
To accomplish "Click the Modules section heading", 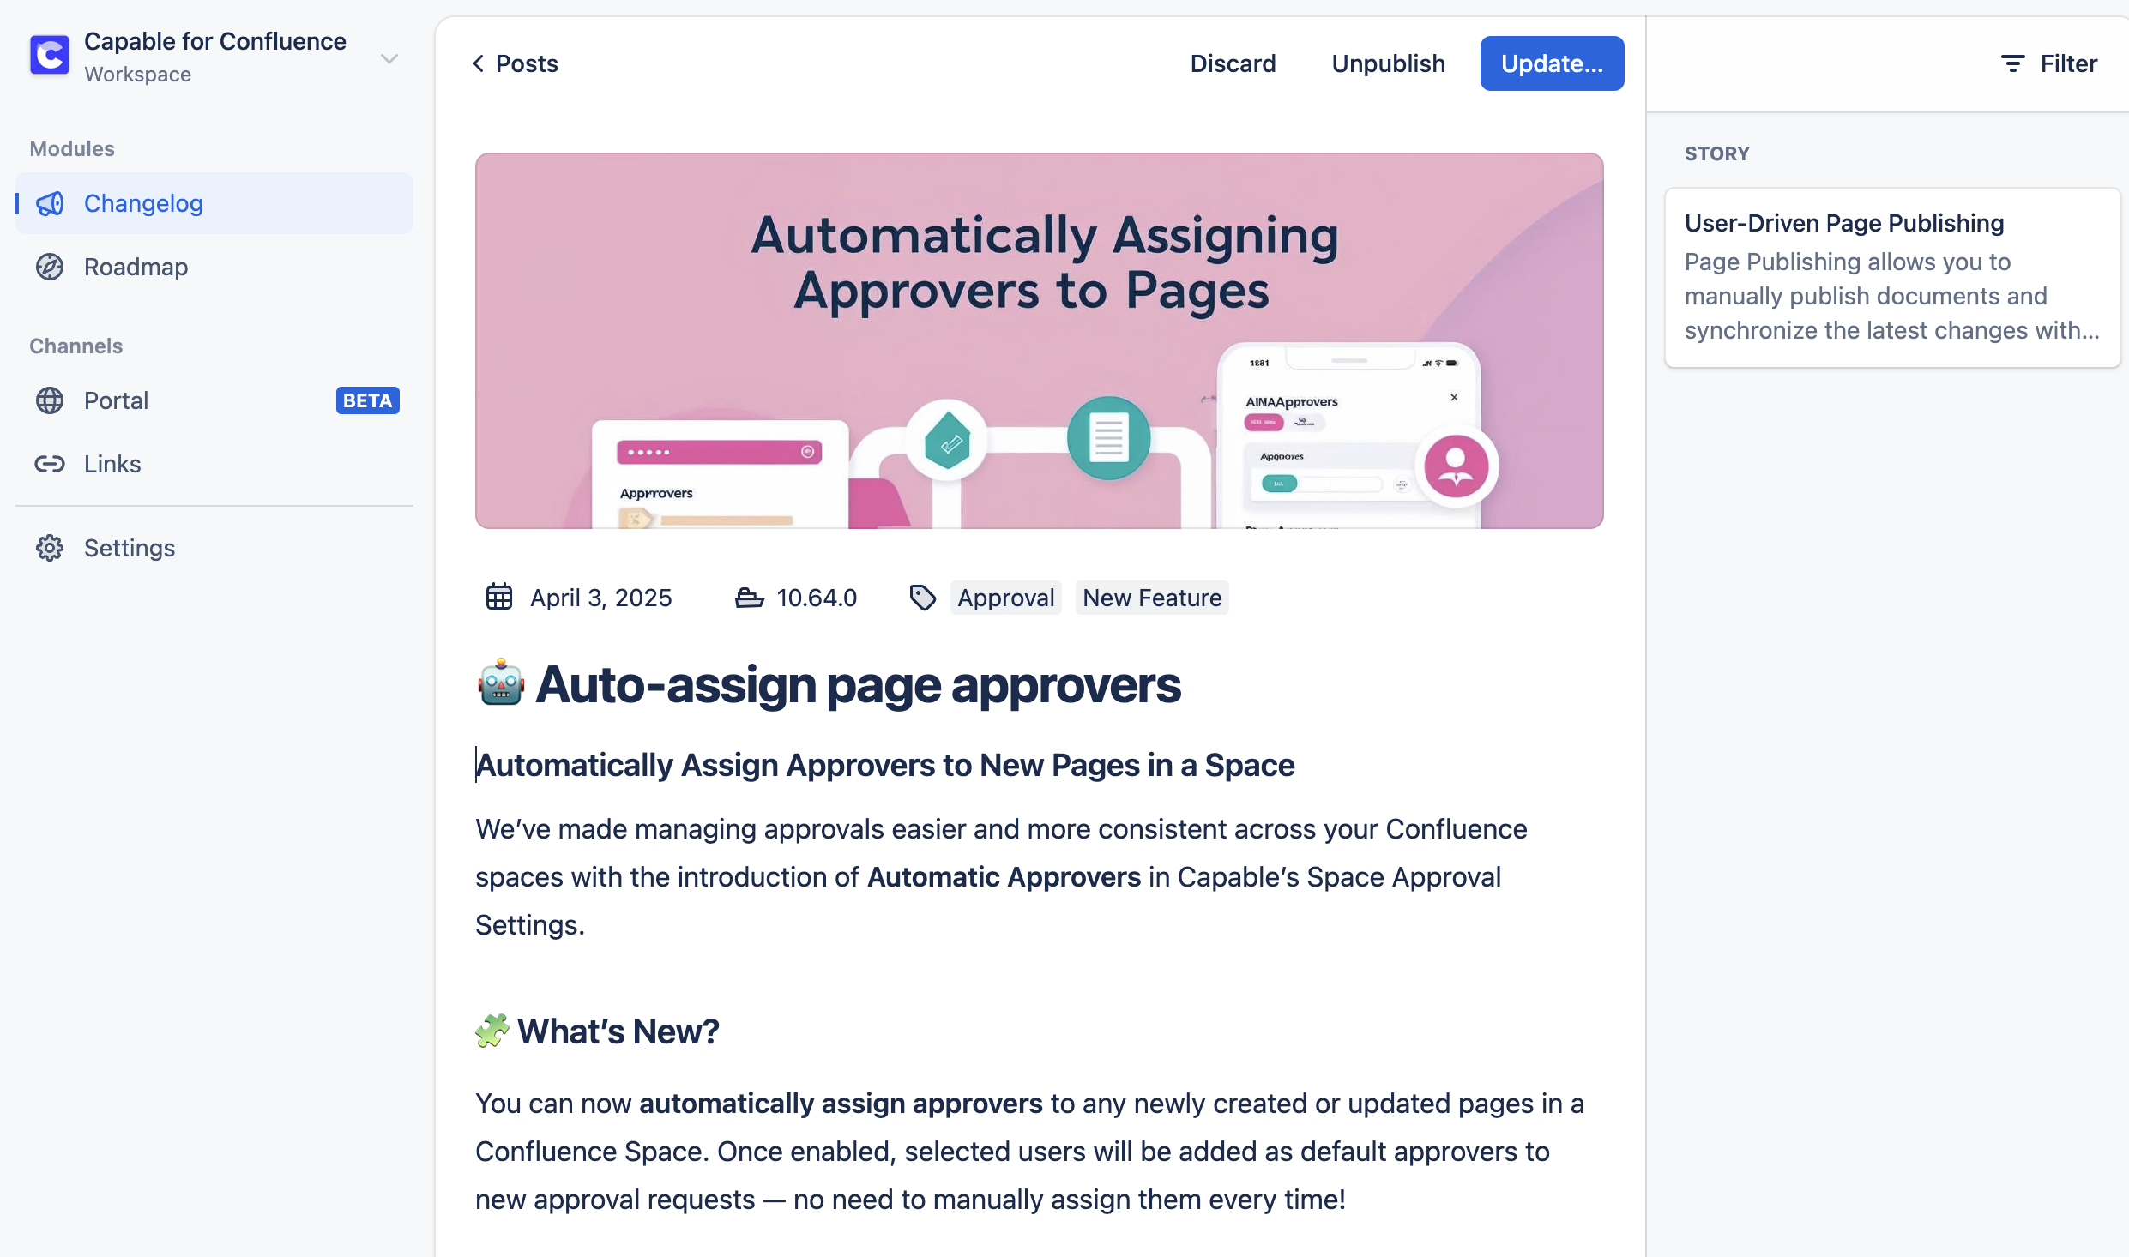I will pyautogui.click(x=72, y=148).
